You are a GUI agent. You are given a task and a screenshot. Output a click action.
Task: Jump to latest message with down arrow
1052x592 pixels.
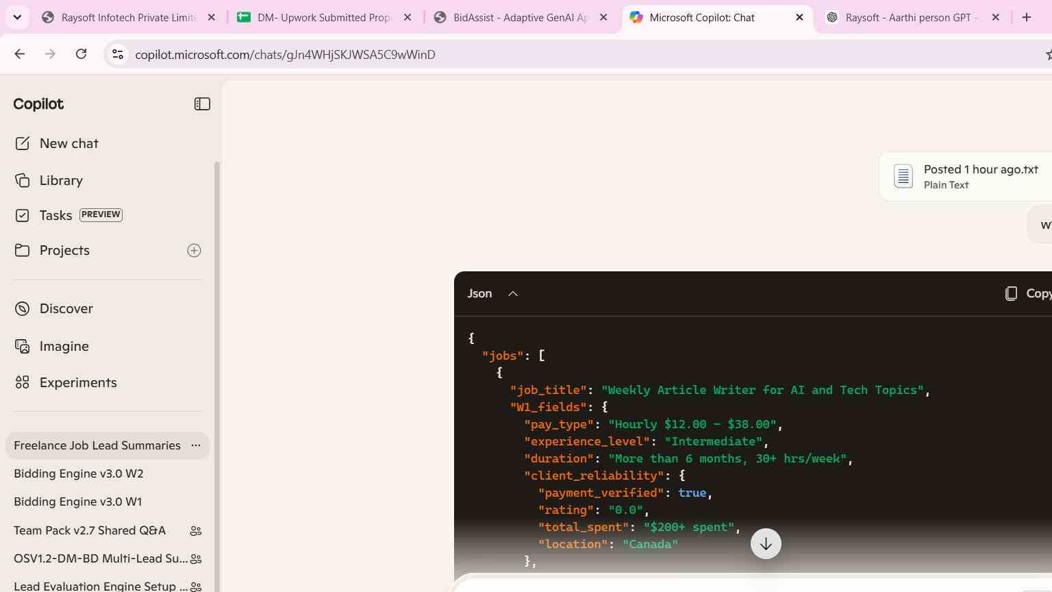766,544
